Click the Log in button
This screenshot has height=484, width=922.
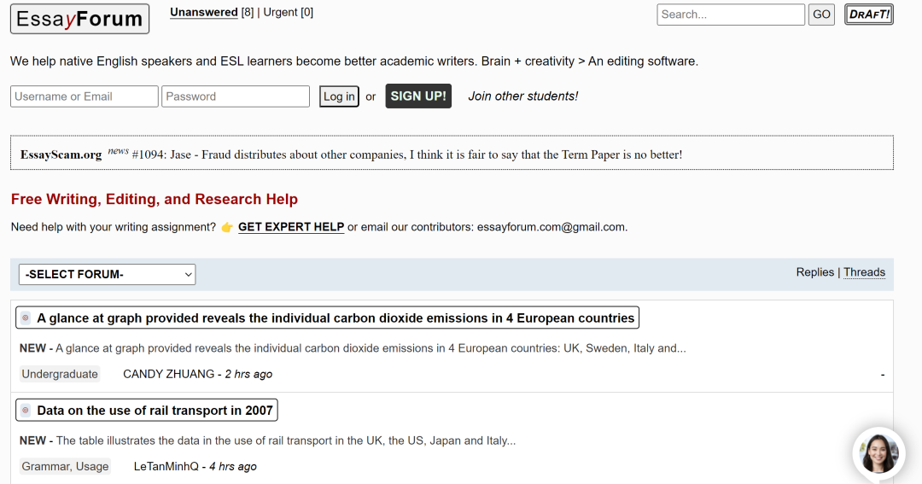(x=339, y=96)
